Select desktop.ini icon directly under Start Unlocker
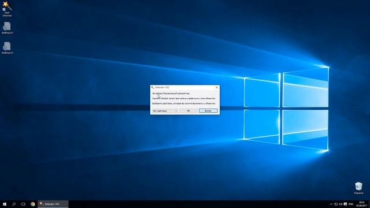This screenshot has height=208, width=370. 7,28
